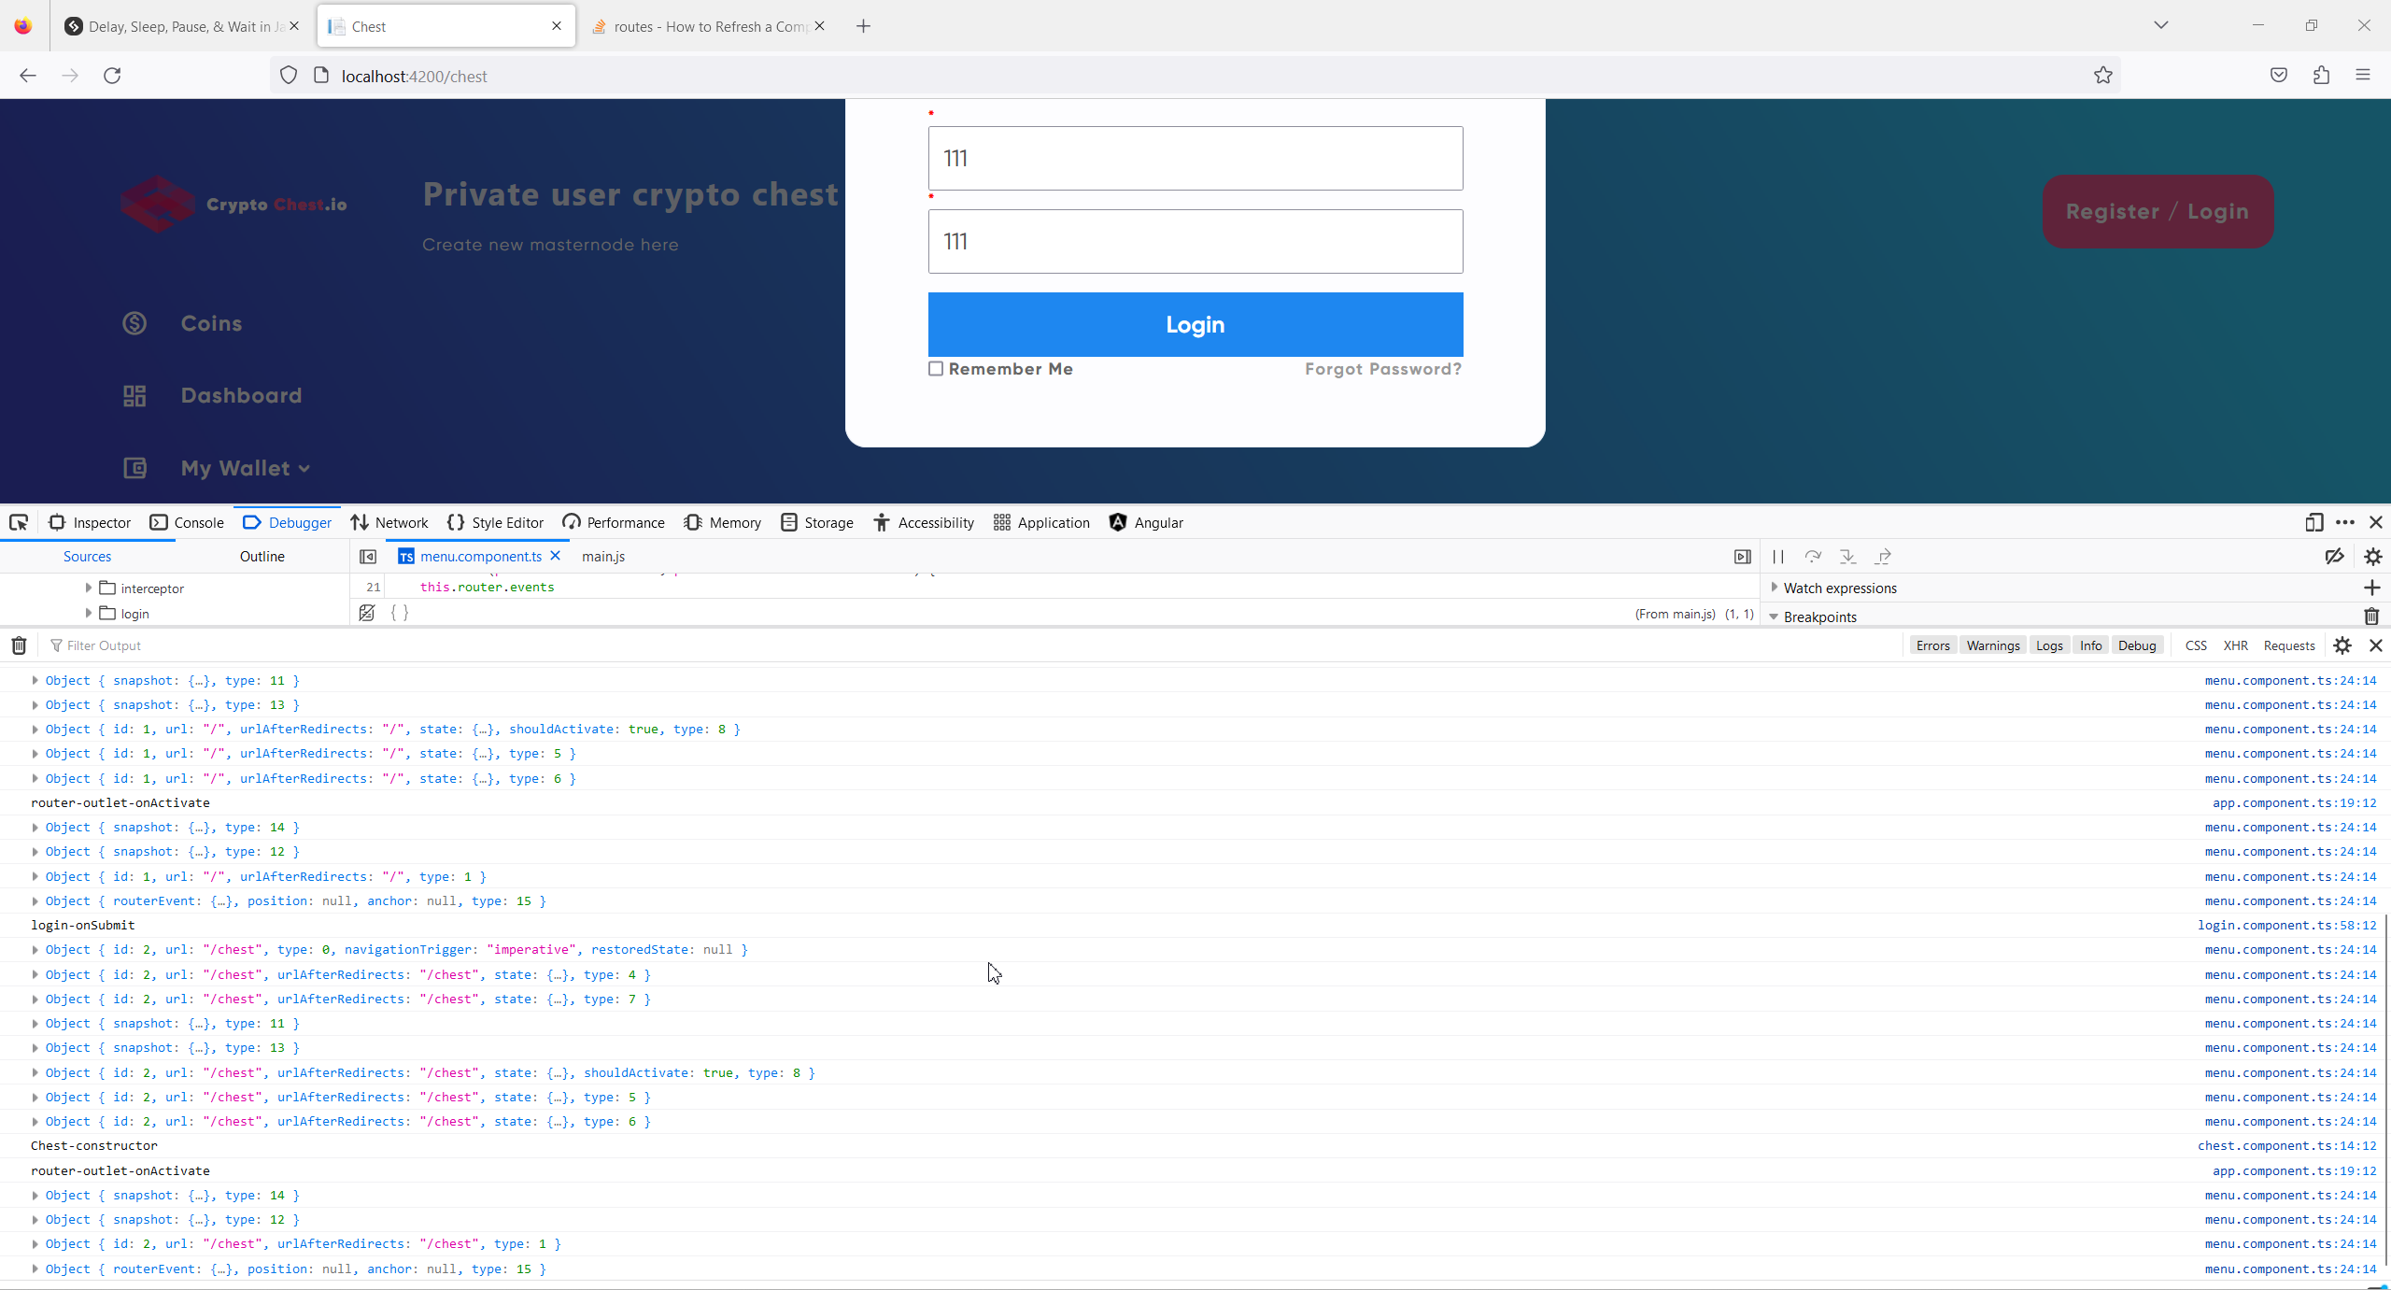This screenshot has height=1290, width=2391.
Task: Click the debugger pause button
Action: (x=1778, y=557)
